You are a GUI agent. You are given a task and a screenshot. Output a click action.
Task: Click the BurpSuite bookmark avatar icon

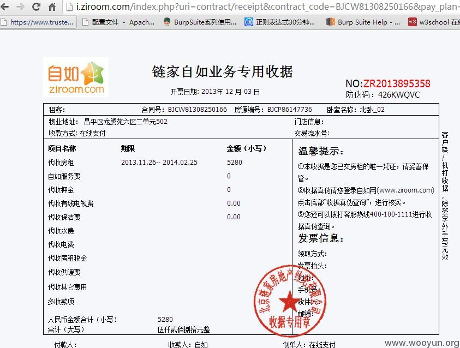coord(167,22)
